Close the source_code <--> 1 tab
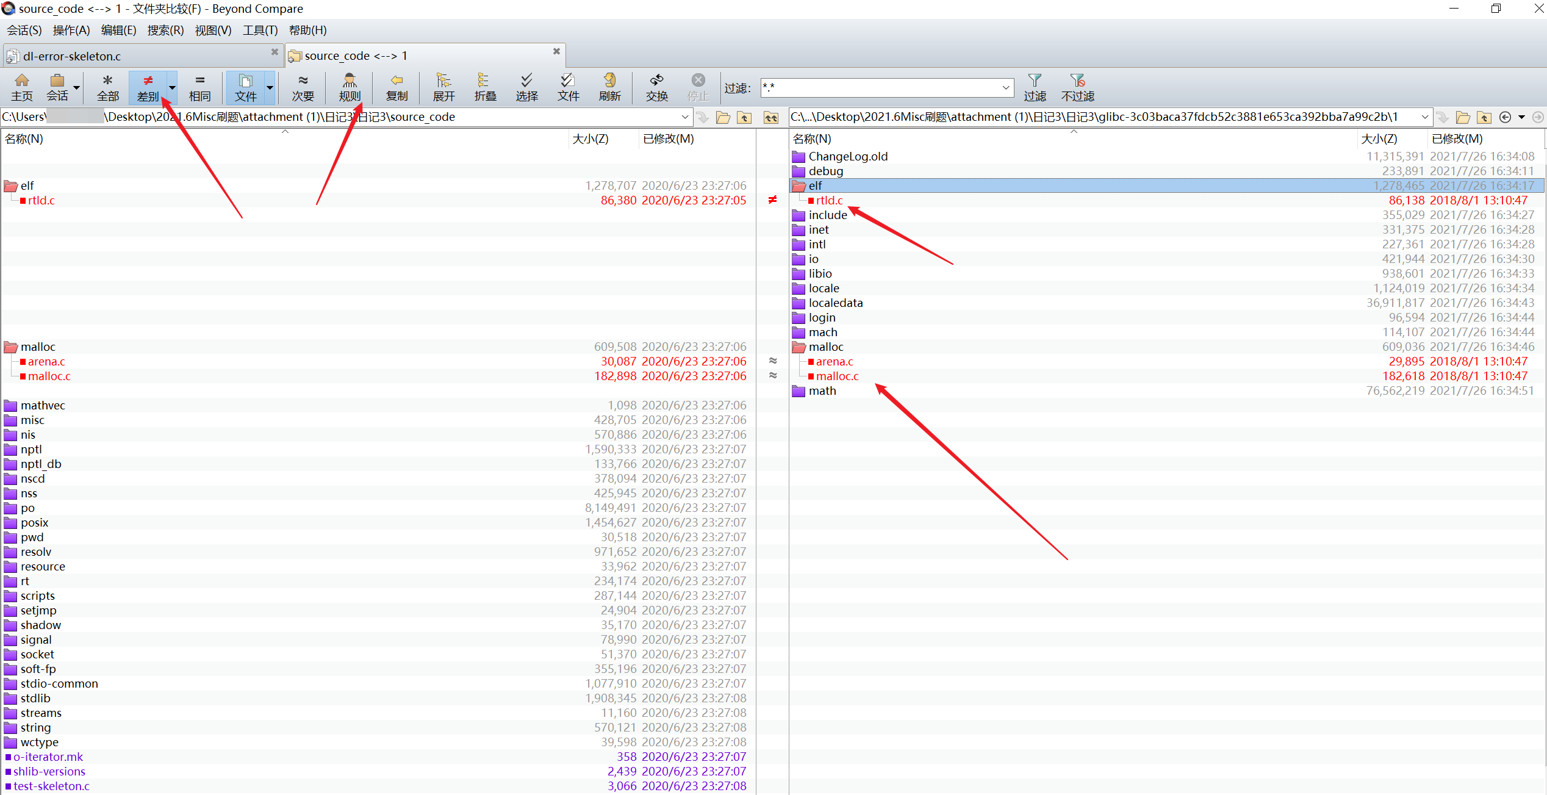The image size is (1547, 795). (556, 52)
